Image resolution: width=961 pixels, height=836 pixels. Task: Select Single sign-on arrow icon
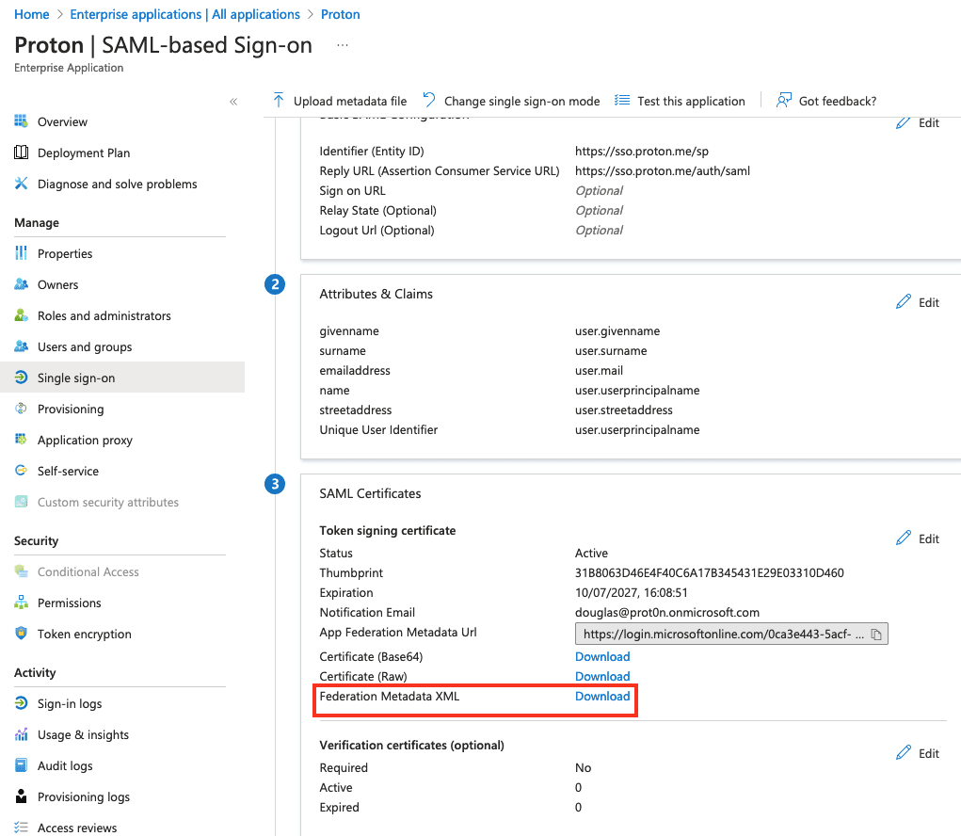coord(21,377)
